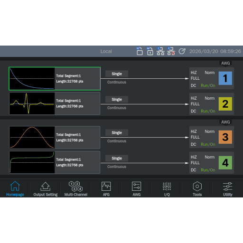The height and width of the screenshot is (243, 243).
Task: Click the circular arrow refresh icon in status bar
Action: (x=182, y=51)
